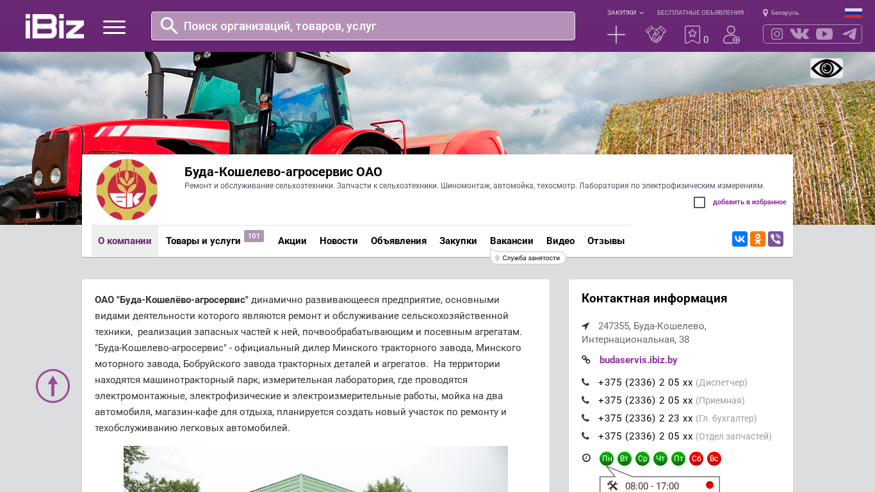Open the Объявления tab
The height and width of the screenshot is (492, 875).
tap(398, 241)
